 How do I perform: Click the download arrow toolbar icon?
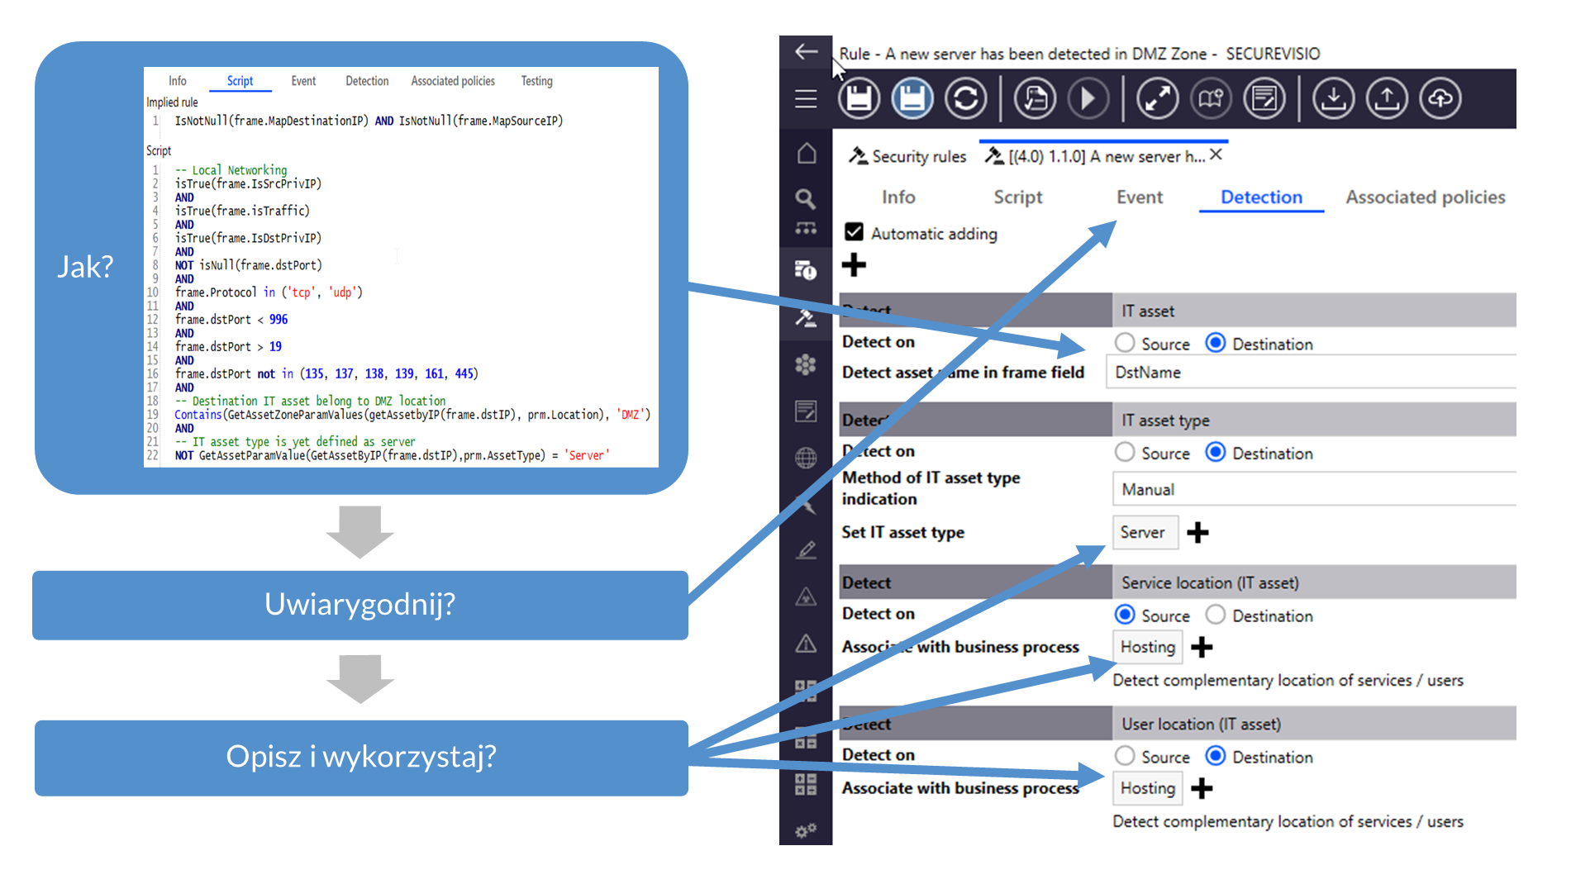(x=1333, y=99)
